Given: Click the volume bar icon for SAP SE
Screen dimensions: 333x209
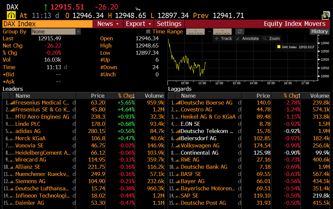Looking at the screenshot, I should (x=178, y=196).
